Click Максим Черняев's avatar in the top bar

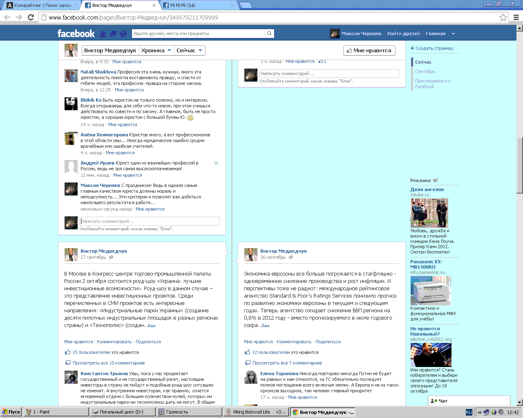tap(335, 33)
